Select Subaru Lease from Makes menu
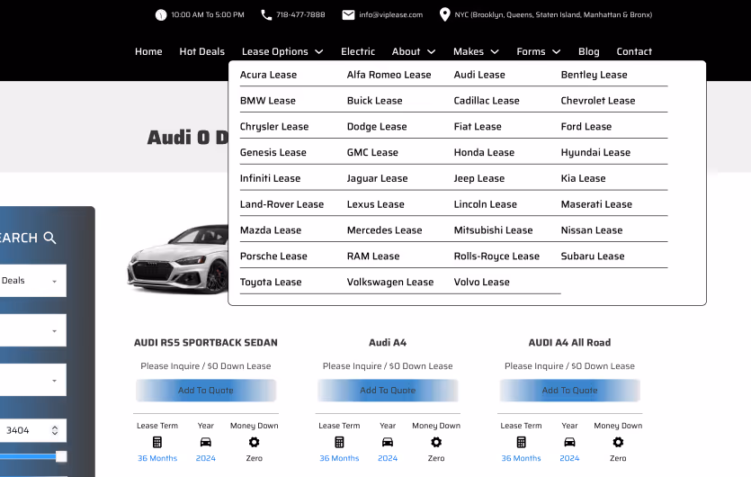751x477 pixels. [x=593, y=256]
